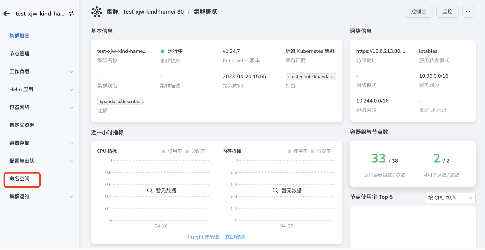Click 标准 Kubernetes 集群 vendor value

click(310, 51)
